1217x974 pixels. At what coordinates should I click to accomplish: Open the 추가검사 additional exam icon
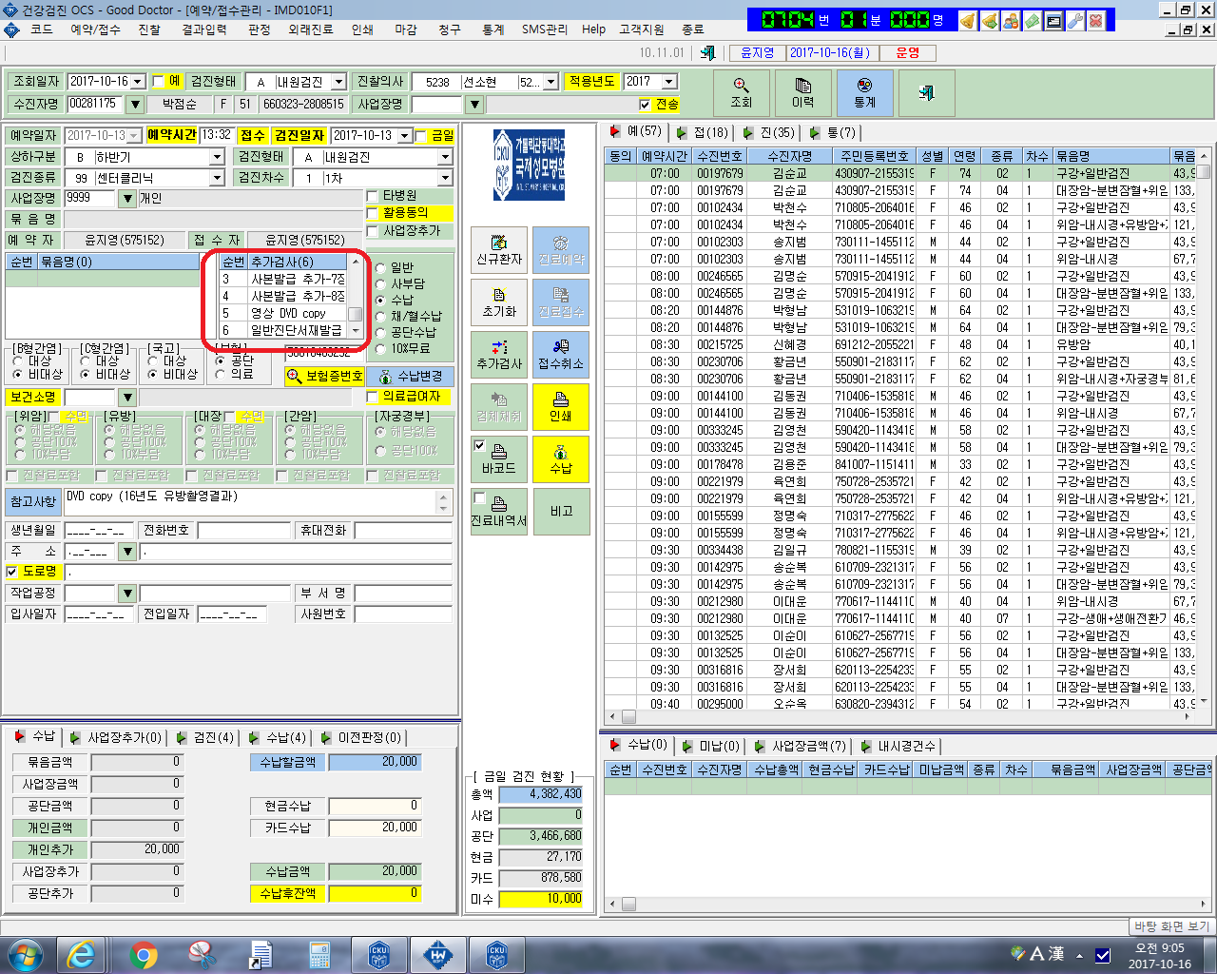pos(499,355)
